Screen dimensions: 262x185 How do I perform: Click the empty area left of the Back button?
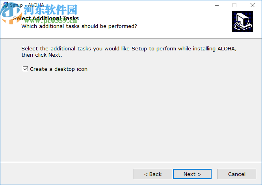tap(67, 174)
